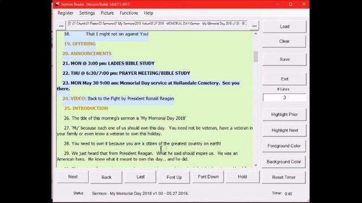Click the Next button
This screenshot has width=362, height=203.
pos(73,176)
